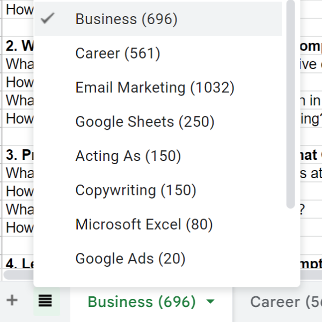The image size is (322, 322).
Task: Expand the Business (696) tab dropdown arrow
Action: 210,302
